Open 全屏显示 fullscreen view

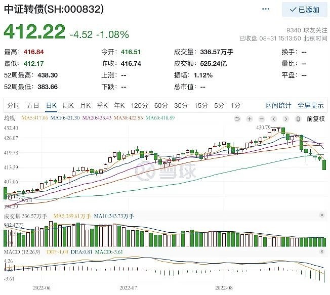(x=311, y=105)
